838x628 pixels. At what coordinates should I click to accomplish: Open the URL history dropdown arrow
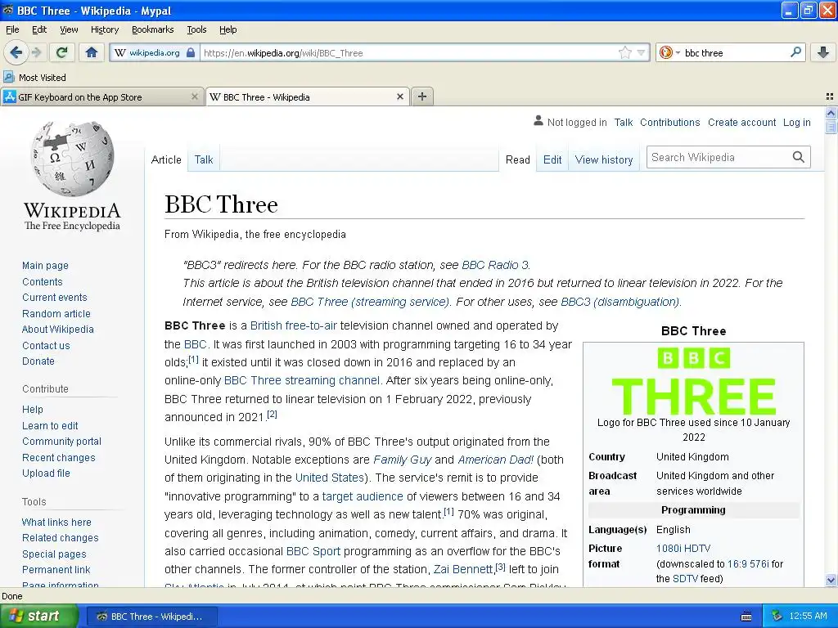pyautogui.click(x=641, y=52)
